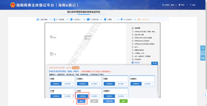Click the 海南商事主体登记平台 header title
Screen dimensions: 207x106
[47, 5]
